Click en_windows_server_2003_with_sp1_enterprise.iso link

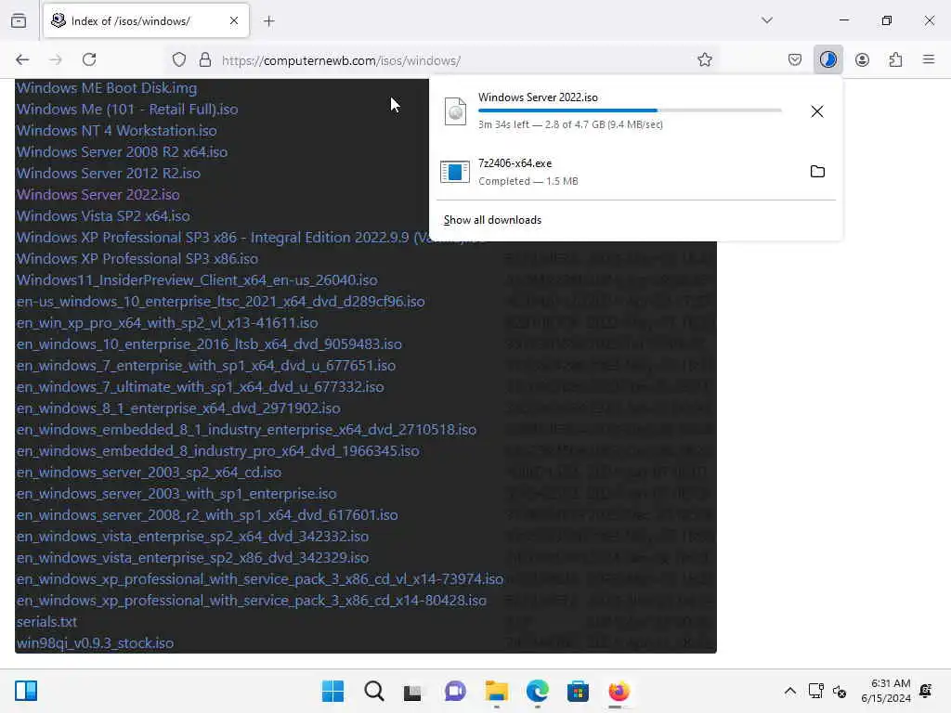(176, 494)
